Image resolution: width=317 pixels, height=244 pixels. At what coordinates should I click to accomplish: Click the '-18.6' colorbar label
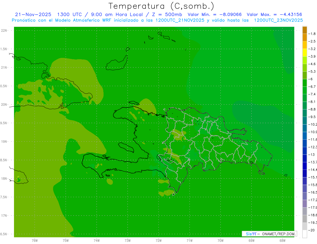click(313, 215)
